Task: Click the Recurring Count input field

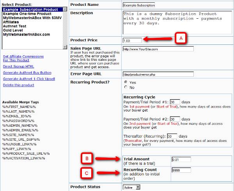Action: point(181,170)
